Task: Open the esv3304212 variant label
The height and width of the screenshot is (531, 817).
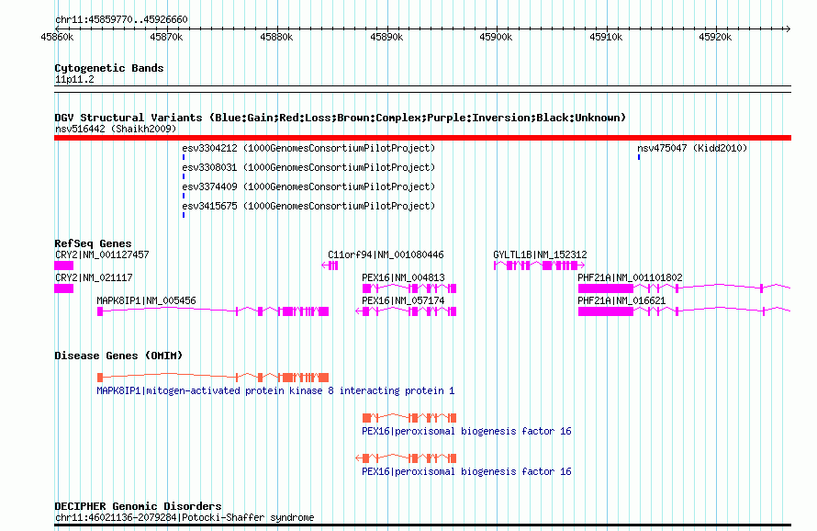Action: 308,148
